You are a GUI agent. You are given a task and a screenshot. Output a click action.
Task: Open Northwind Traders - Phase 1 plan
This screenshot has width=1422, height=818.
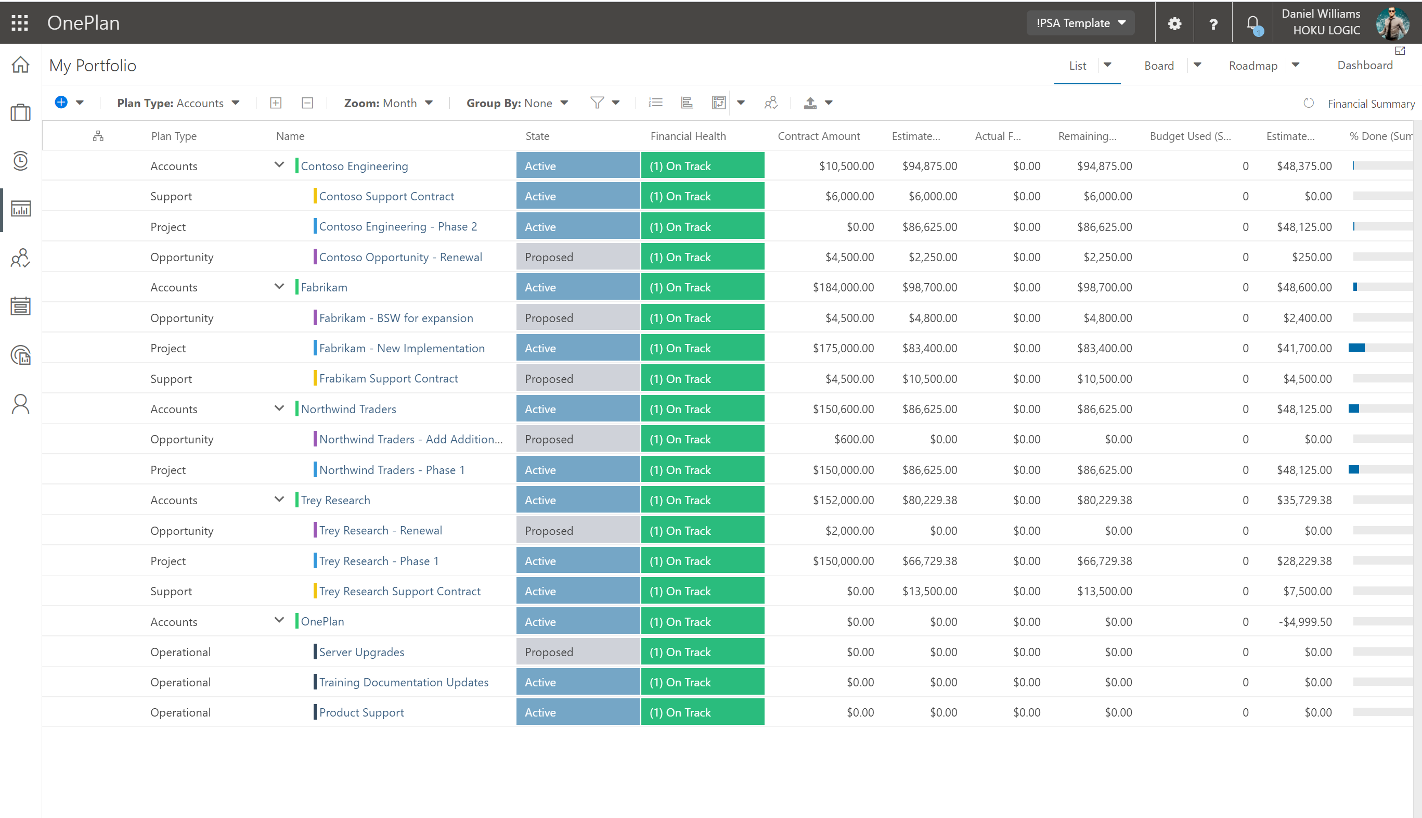click(392, 470)
